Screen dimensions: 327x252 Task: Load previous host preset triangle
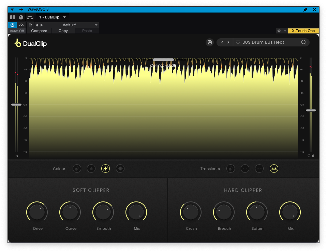pyautogui.click(x=37, y=25)
